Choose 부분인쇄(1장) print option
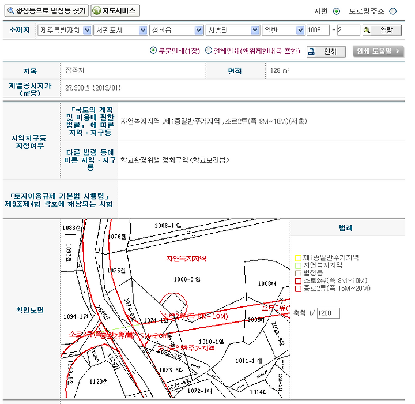Viewport: 415px width, 404px height. 153,50
